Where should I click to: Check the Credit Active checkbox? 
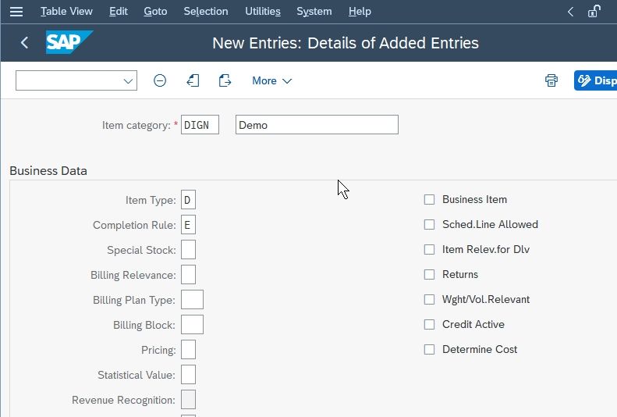click(x=429, y=325)
